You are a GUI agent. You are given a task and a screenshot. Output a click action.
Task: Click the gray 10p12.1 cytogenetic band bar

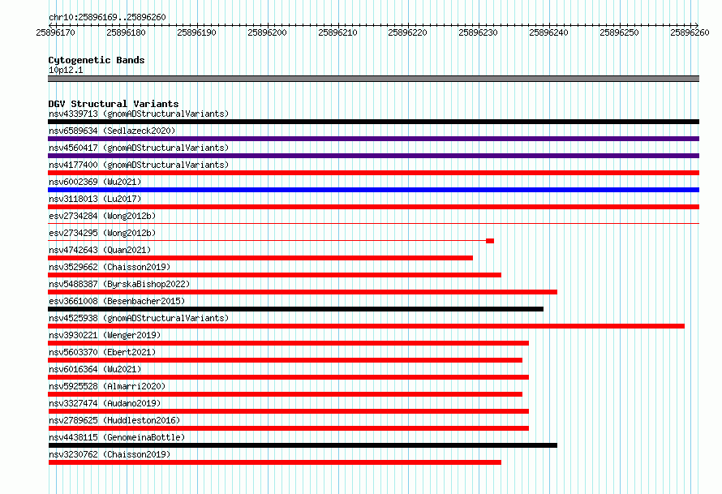tap(373, 79)
